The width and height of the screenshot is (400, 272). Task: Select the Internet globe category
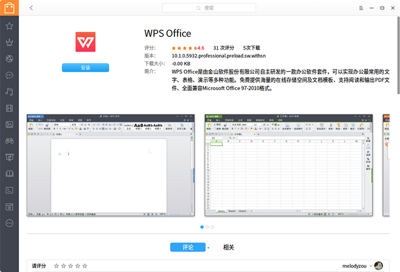point(9,59)
